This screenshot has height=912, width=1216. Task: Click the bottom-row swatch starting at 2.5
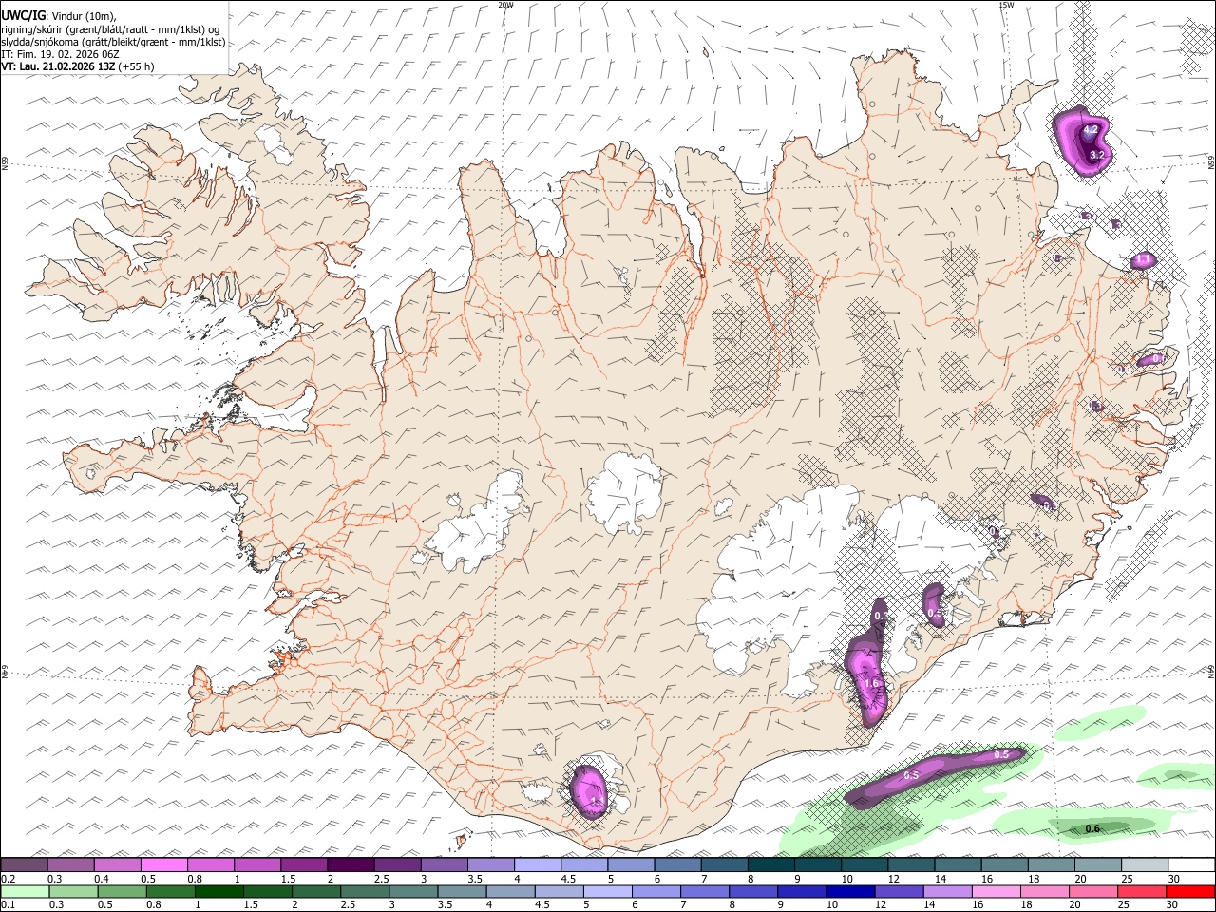pyautogui.click(x=364, y=892)
